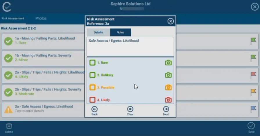This screenshot has height=136, width=260.
Task: Check the '1. Rare' checkbox
Action: [x=92, y=63]
